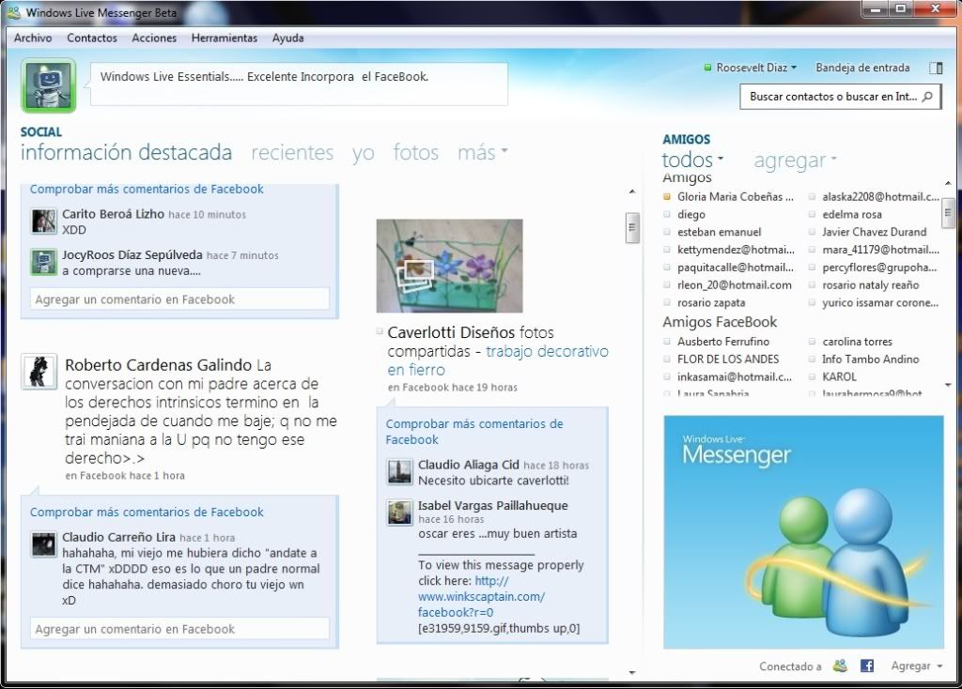Click the robot profile picture avatar
962x689 pixels.
click(49, 85)
